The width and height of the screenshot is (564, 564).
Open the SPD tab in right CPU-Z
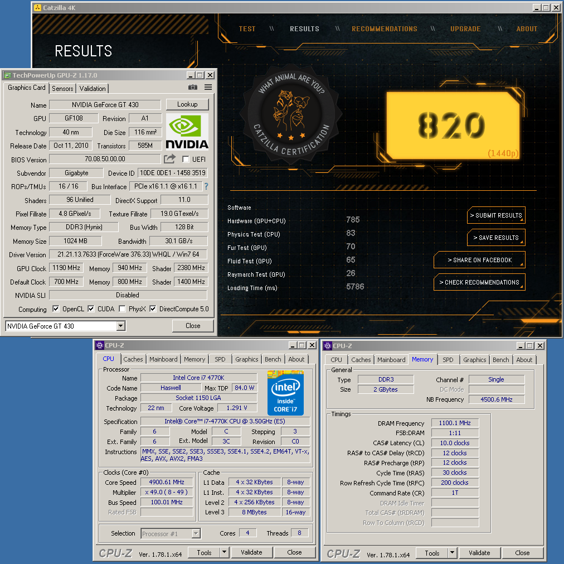tap(448, 360)
